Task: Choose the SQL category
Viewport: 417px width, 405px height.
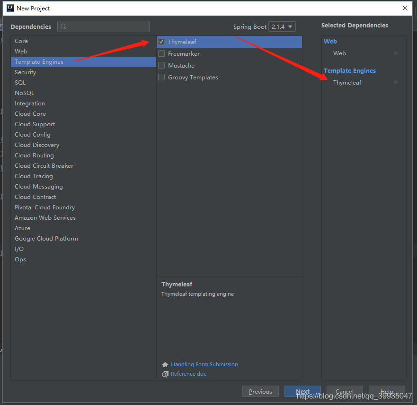Action: pos(83,83)
